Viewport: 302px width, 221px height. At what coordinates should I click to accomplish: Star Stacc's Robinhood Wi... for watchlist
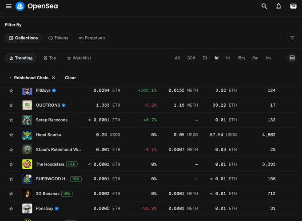pyautogui.click(x=11, y=150)
